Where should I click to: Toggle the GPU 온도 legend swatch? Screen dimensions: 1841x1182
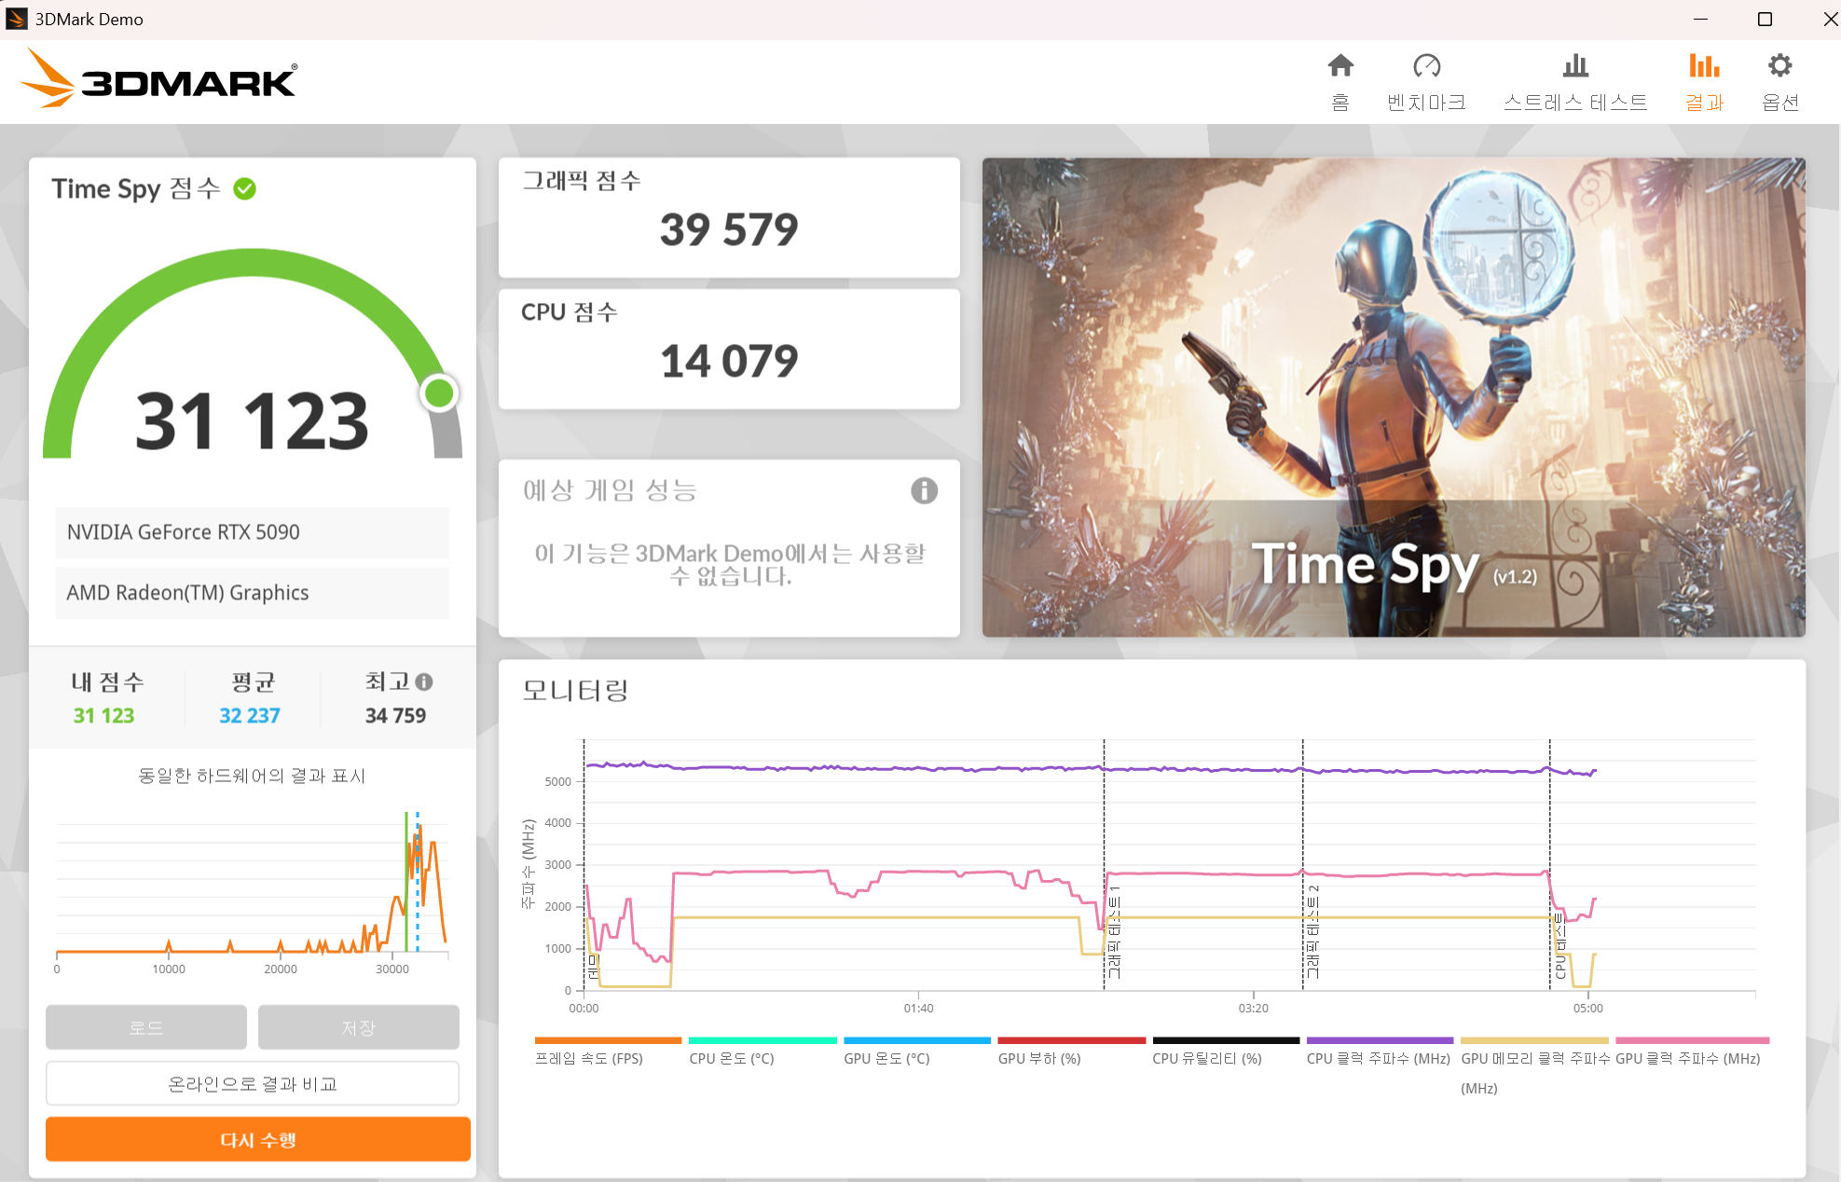click(917, 1040)
